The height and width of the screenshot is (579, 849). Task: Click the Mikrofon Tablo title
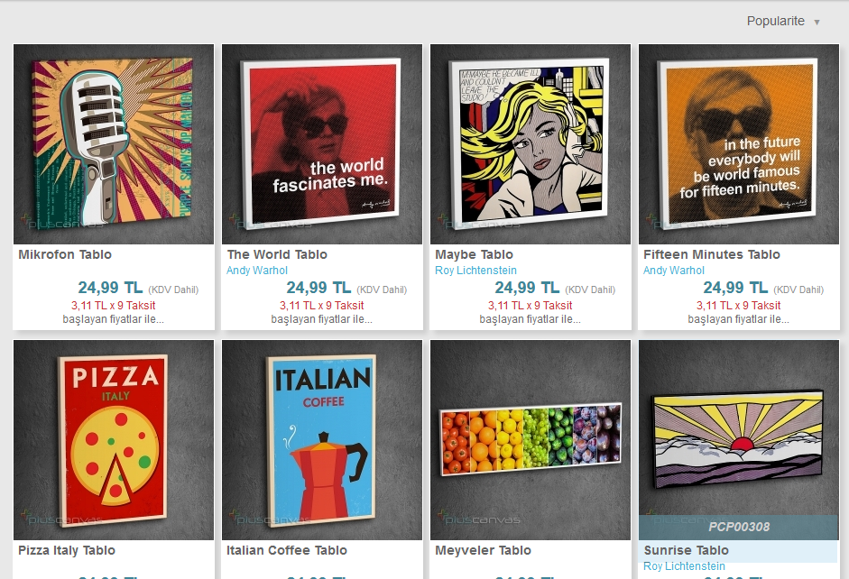(x=65, y=254)
